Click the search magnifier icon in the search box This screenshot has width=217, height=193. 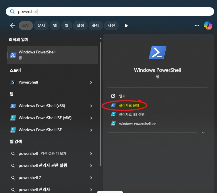(x=12, y=11)
